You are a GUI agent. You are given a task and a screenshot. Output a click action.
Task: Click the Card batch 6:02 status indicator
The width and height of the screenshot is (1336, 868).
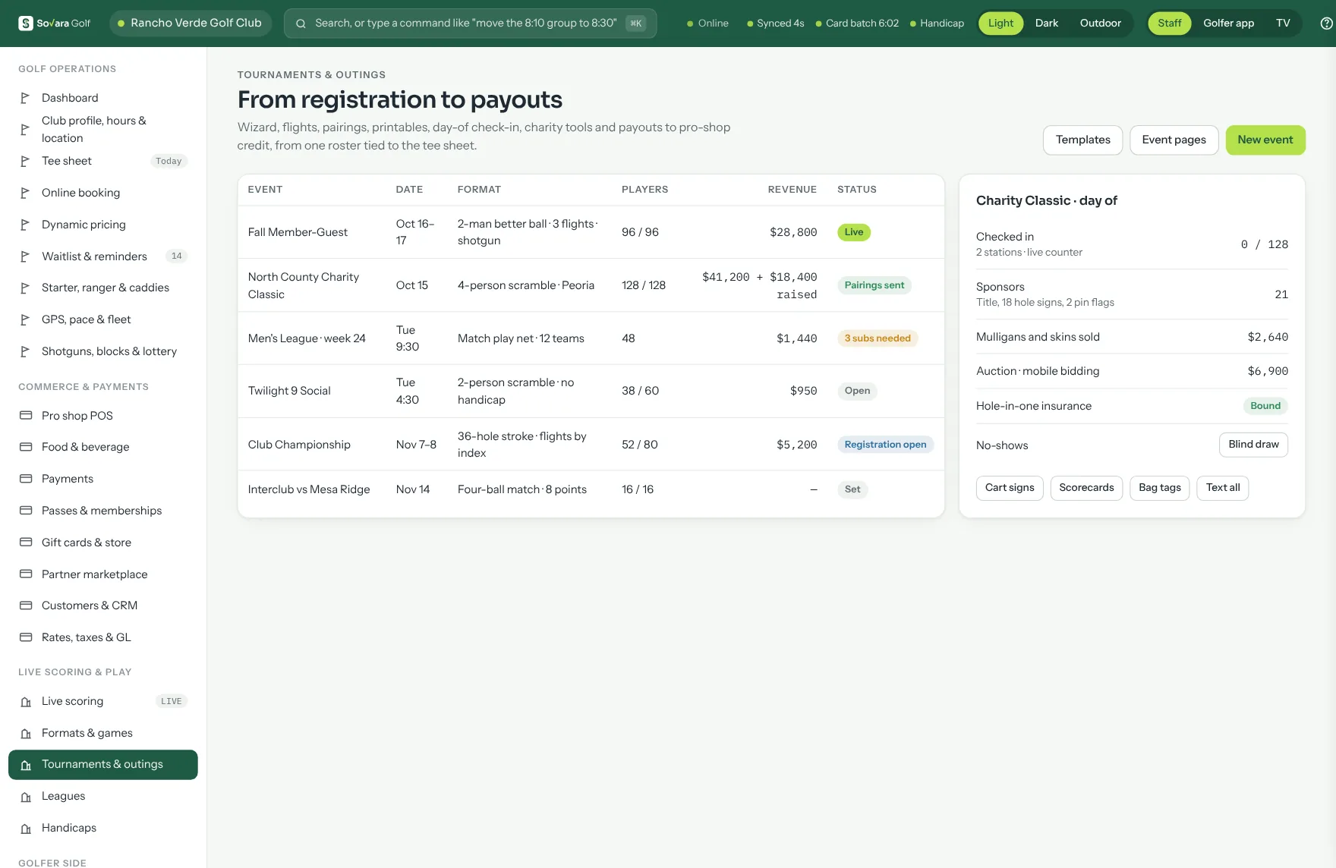pyautogui.click(x=857, y=24)
